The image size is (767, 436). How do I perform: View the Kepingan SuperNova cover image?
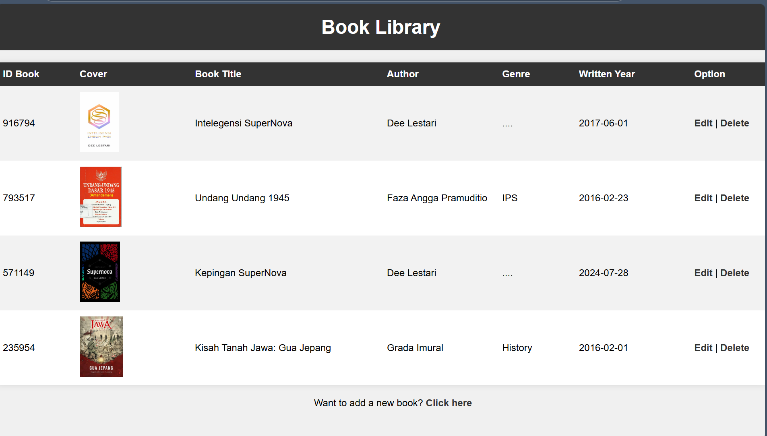point(99,271)
